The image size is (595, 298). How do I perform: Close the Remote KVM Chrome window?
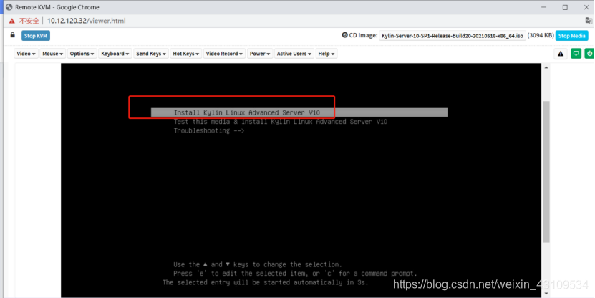(x=586, y=7)
